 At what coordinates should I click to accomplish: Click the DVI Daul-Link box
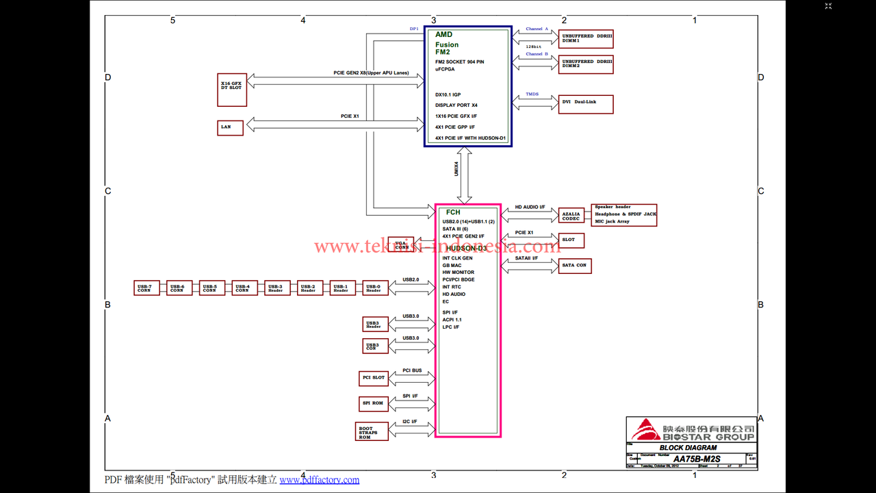tap(587, 104)
